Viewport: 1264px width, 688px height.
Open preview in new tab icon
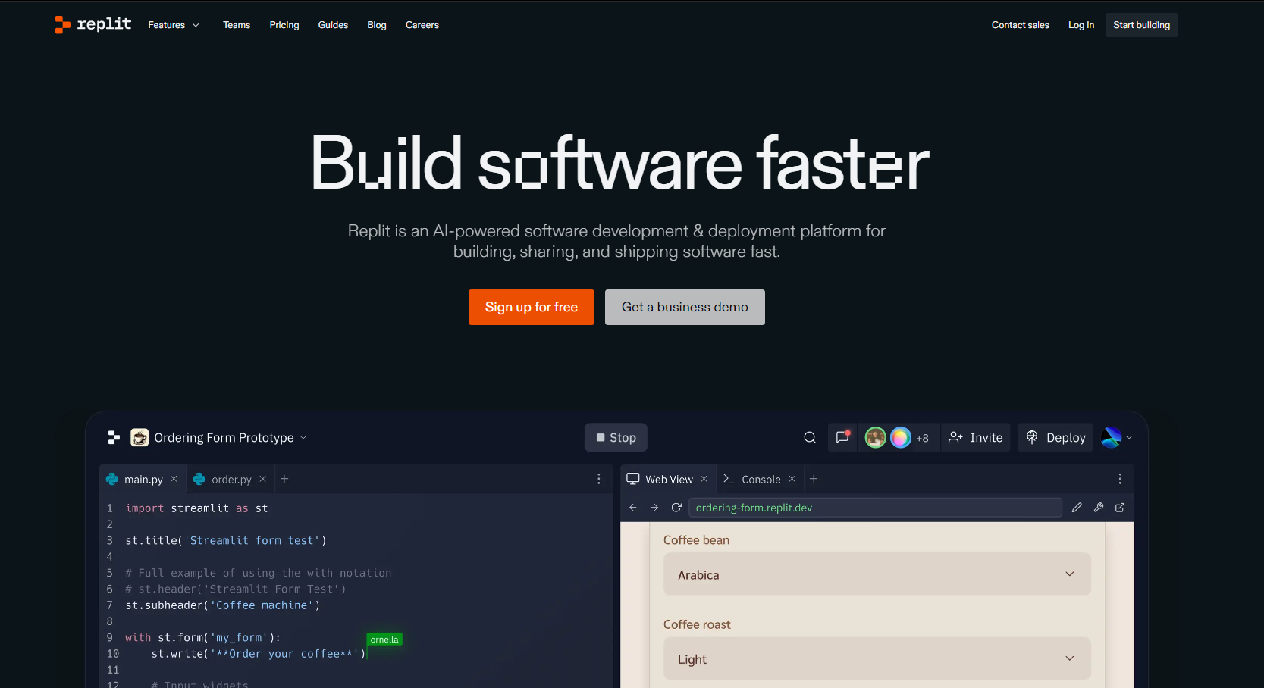1120,508
